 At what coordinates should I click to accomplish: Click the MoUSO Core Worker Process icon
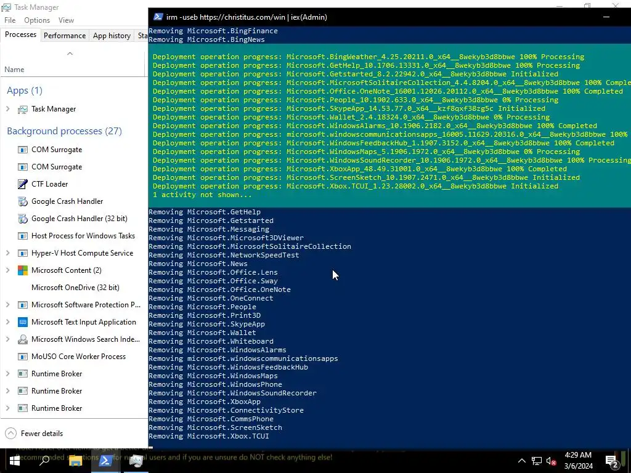pos(23,357)
